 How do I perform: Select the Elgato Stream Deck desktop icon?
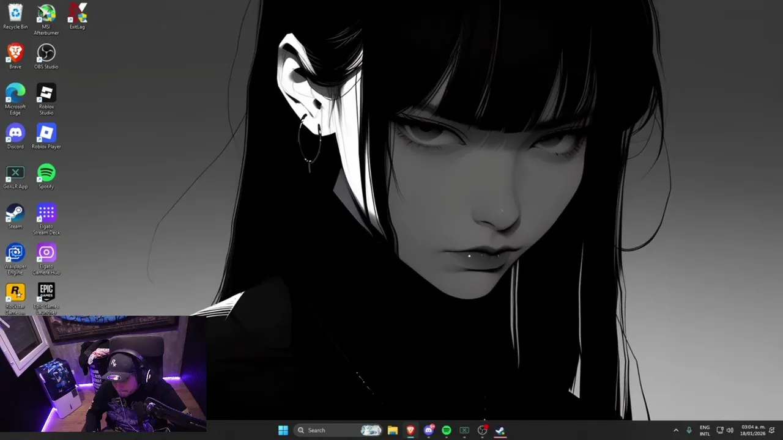tap(46, 219)
